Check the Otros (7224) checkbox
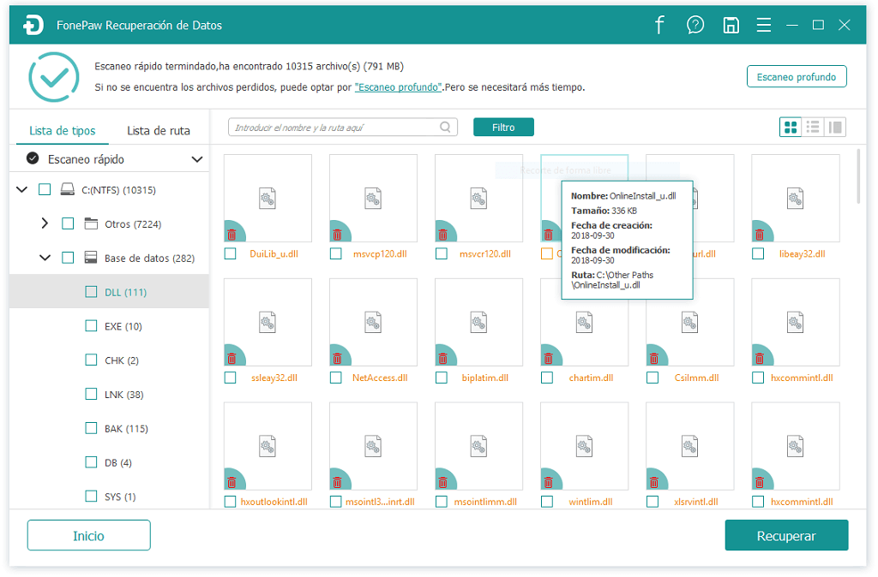The height and width of the screenshot is (577, 878). point(68,223)
